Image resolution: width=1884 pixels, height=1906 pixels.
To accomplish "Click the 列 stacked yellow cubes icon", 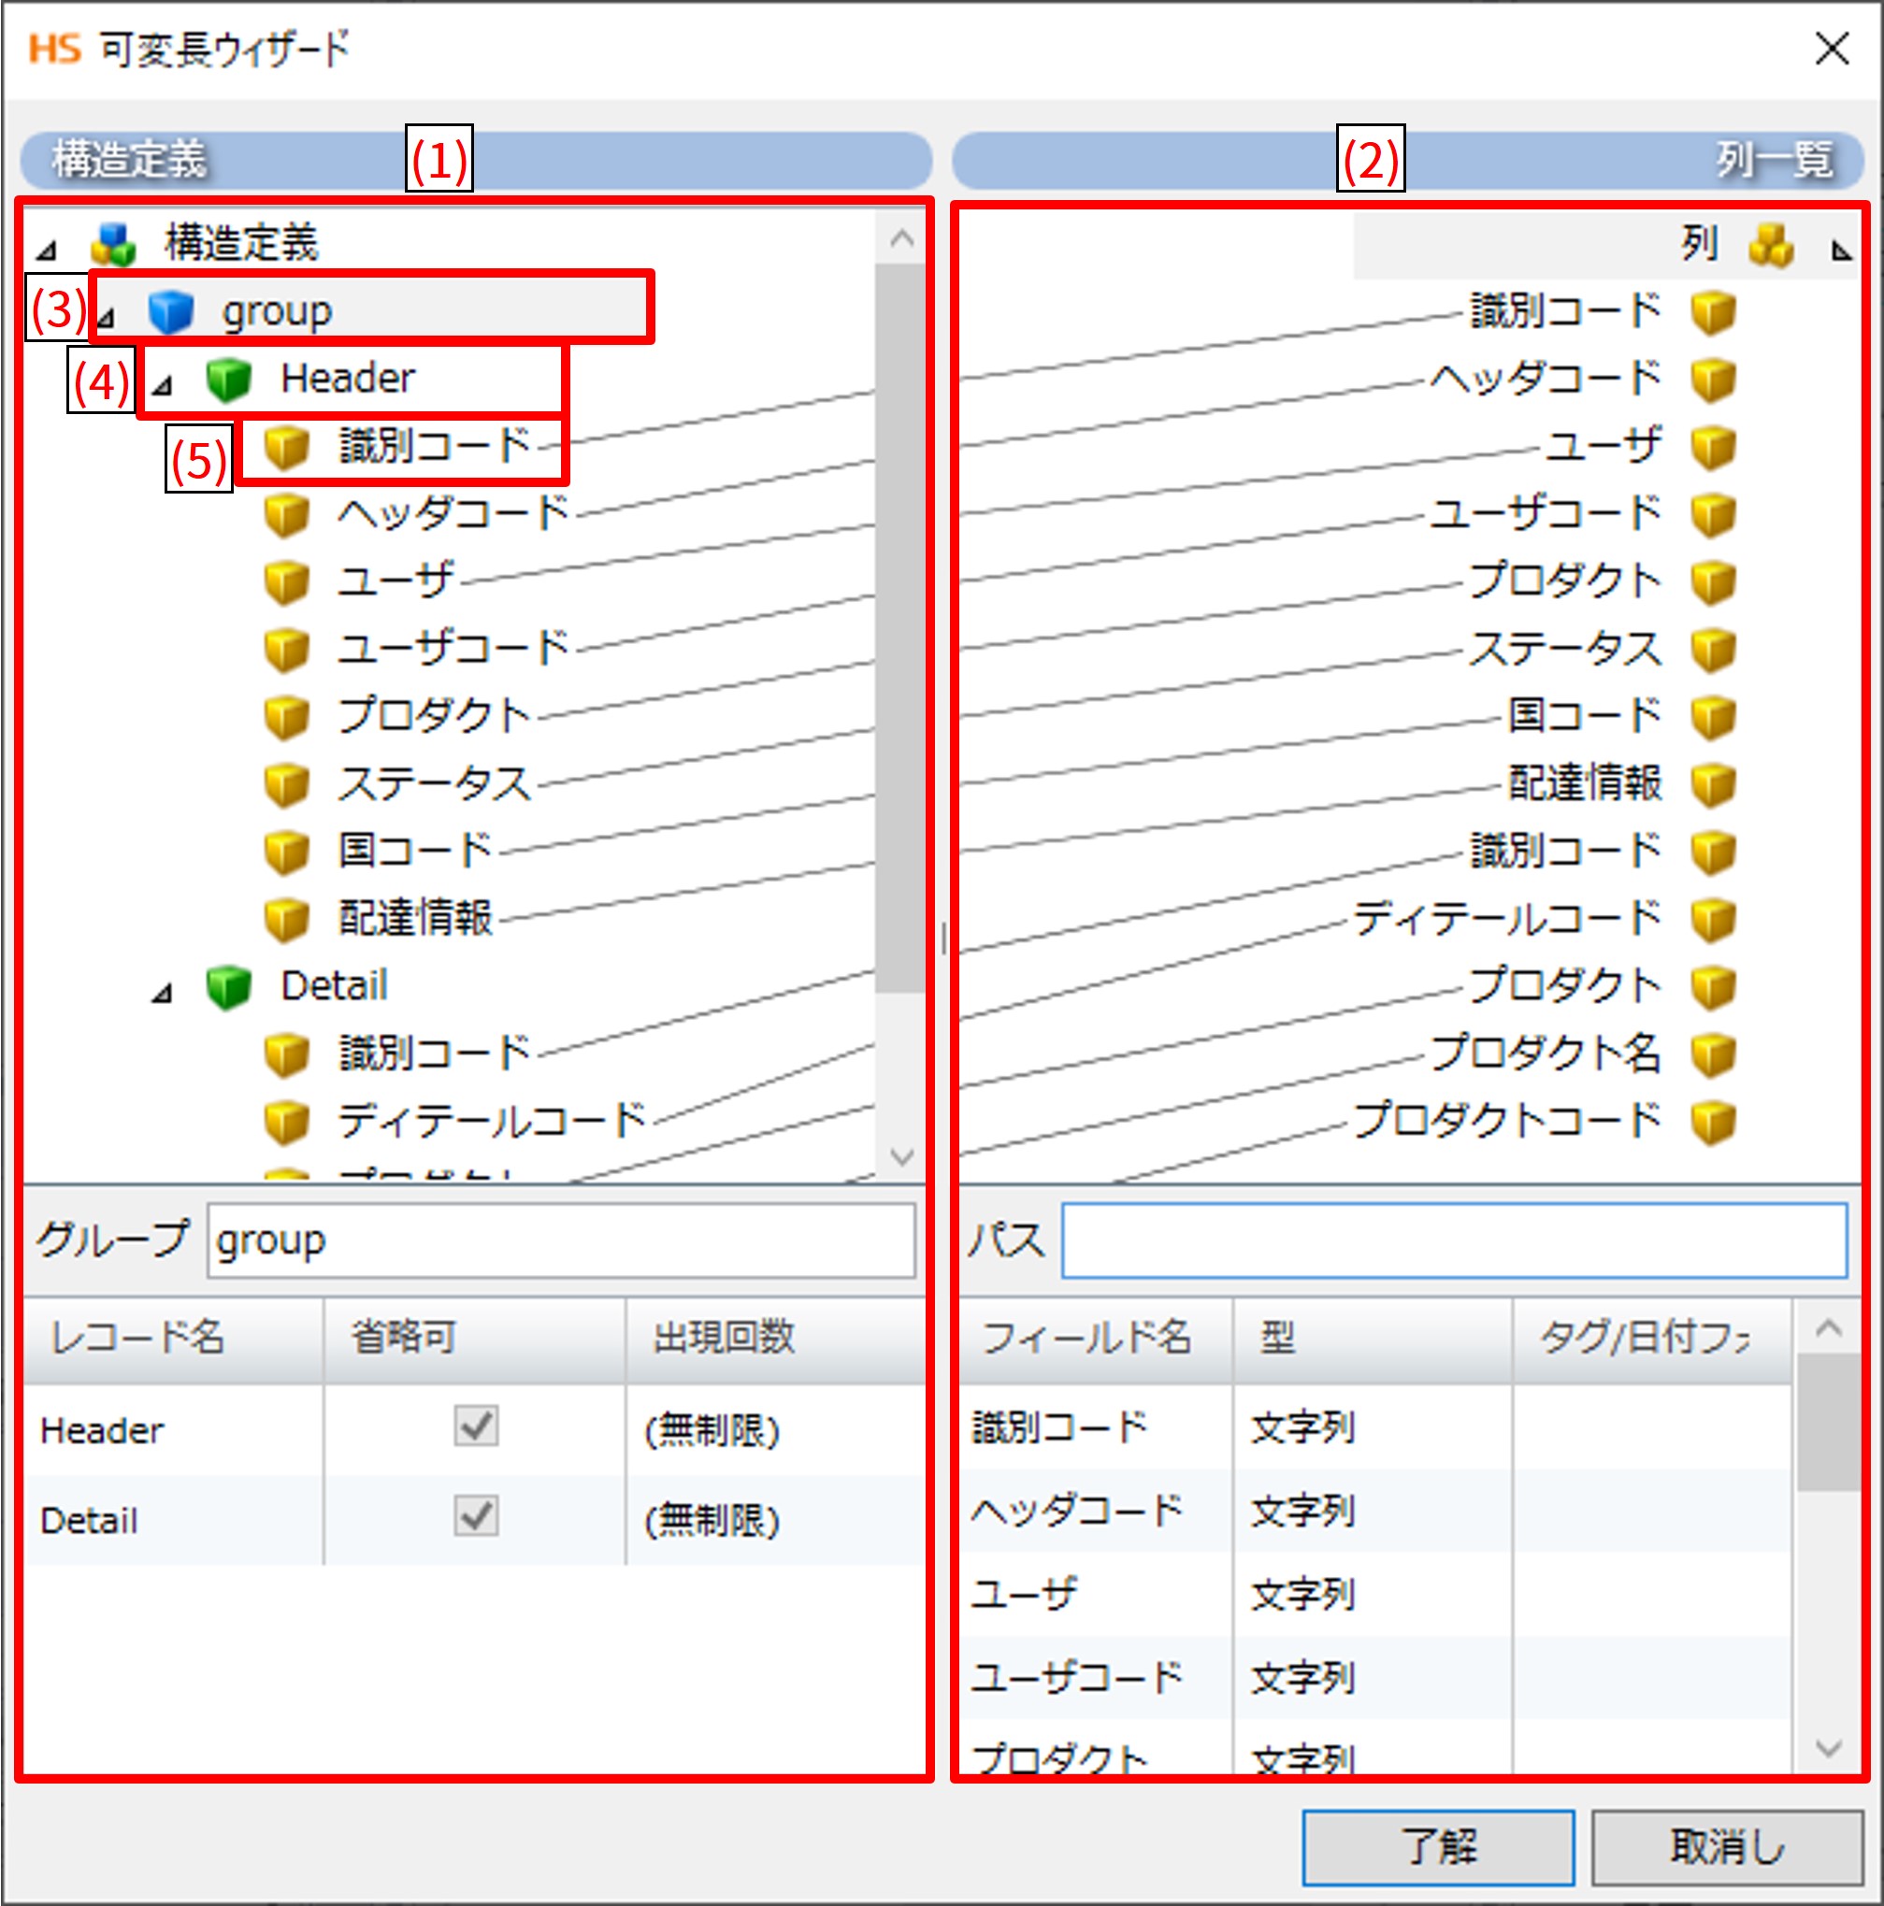I will pos(1771,245).
